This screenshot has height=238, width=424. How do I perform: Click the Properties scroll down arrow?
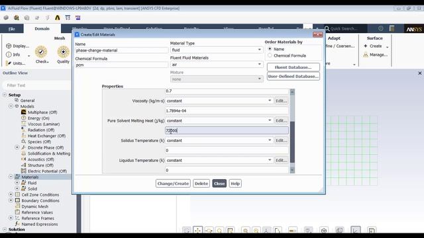(x=292, y=170)
